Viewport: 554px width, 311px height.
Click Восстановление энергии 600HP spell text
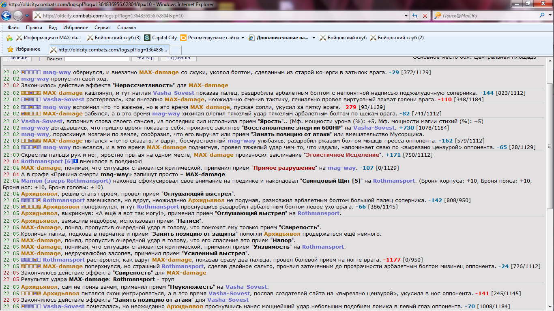292,128
